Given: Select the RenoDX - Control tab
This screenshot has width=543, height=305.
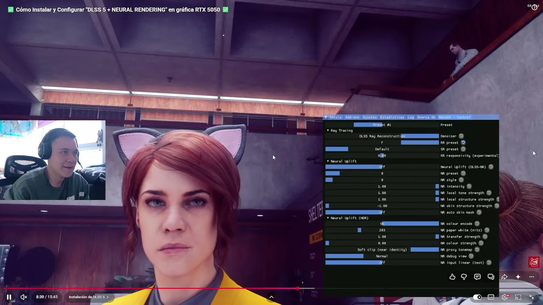Looking at the screenshot, I should 454,117.
